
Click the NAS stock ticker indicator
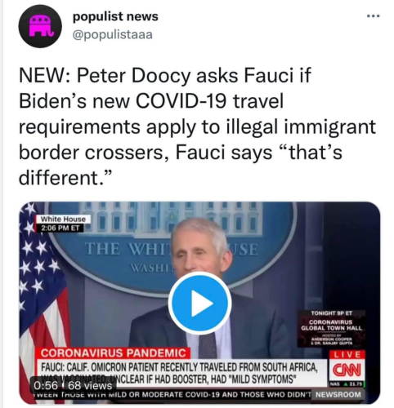(x=347, y=384)
